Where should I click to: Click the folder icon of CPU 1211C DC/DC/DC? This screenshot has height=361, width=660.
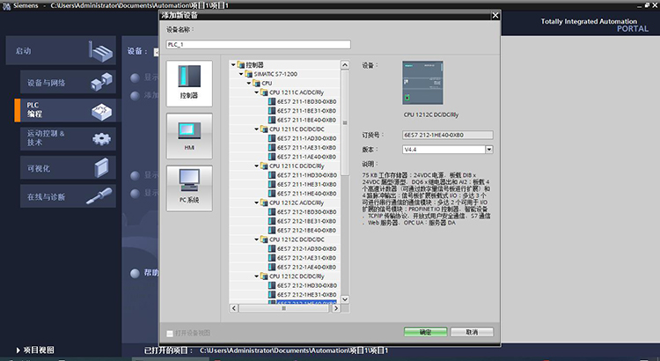[x=264, y=129]
